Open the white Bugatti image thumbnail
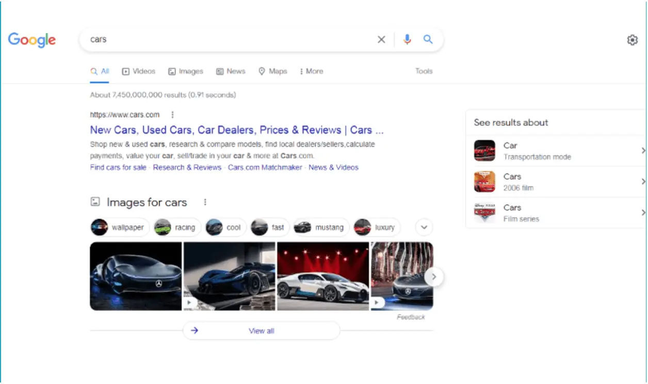 [x=323, y=276]
